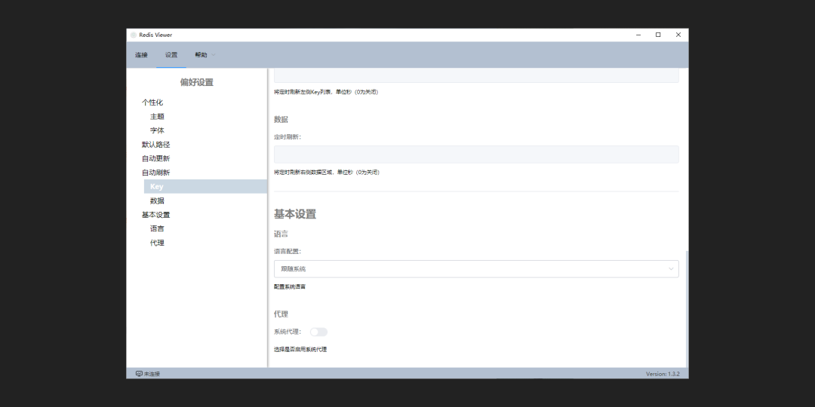The width and height of the screenshot is (815, 407).
Task: Click the 数据 section heading in content
Action: click(281, 119)
